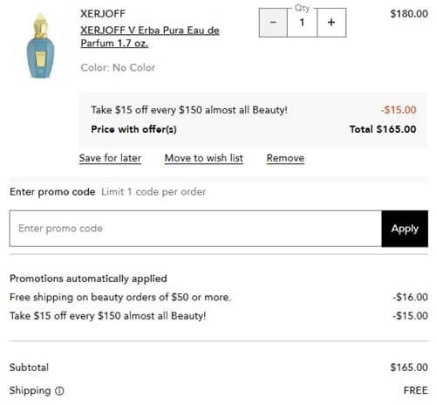The width and height of the screenshot is (436, 406).
Task: Click the XERJOFF brand name
Action: [103, 14]
